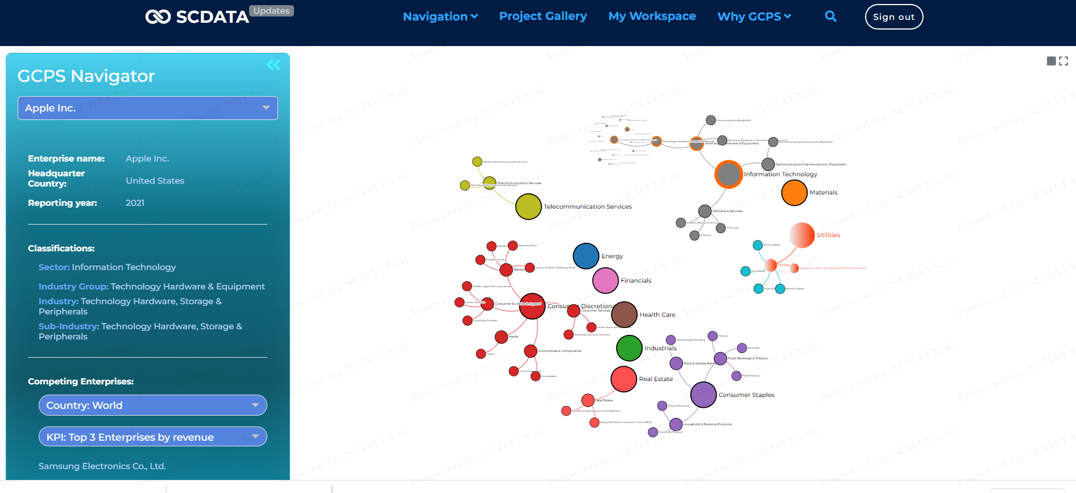The image size is (1076, 493).
Task: Open the Apple Inc. enterprise dropdown
Action: 148,108
